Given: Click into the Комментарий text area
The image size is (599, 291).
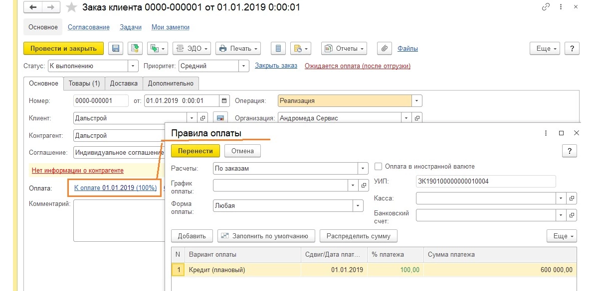Looking at the screenshot, I should [x=119, y=220].
